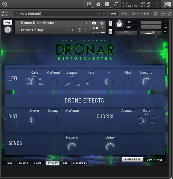Open instrument edit mode wrench icon
Image resolution: width=173 pixels, height=179 pixels.
(8, 22)
